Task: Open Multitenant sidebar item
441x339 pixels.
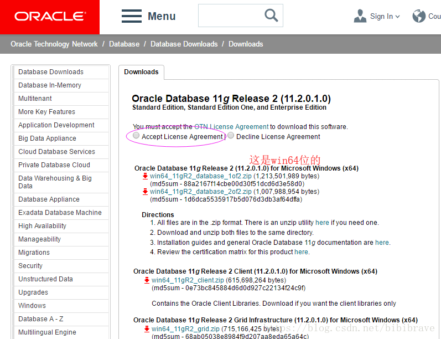Action: (61, 99)
